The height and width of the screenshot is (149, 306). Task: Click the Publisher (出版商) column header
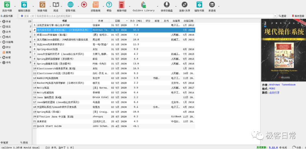(176, 21)
